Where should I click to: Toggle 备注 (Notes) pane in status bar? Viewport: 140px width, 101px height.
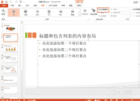[x=89, y=100]
